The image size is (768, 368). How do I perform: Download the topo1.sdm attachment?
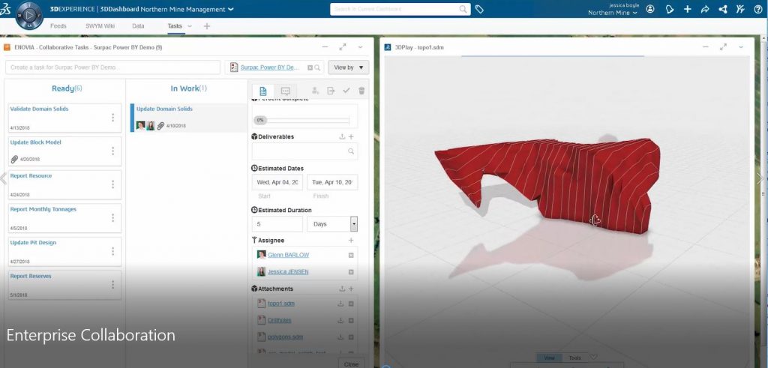(x=340, y=304)
